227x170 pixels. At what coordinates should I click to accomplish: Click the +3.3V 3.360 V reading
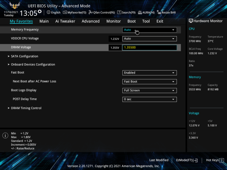coord(194,138)
